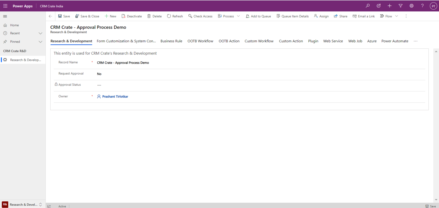Open the Prashant Tirlotkar owner link

pos(115,96)
